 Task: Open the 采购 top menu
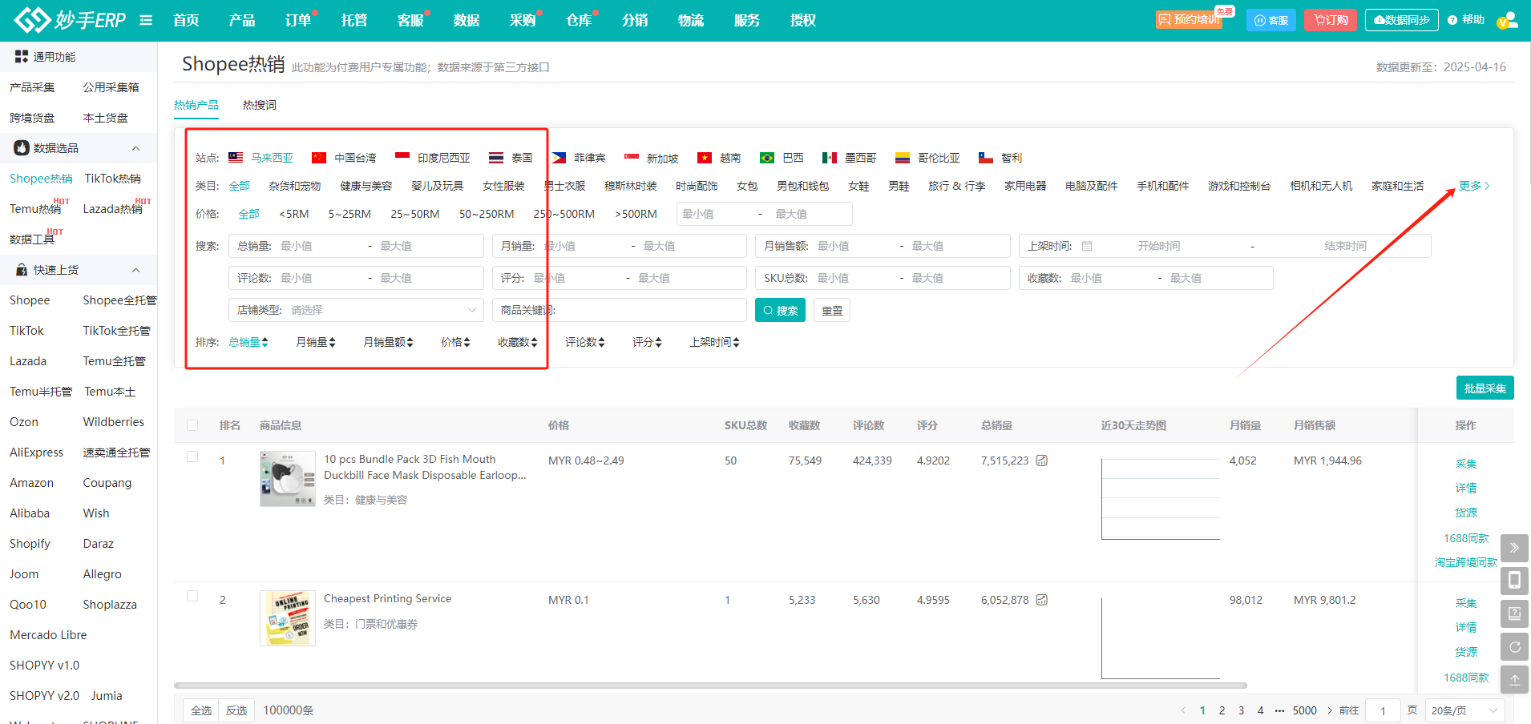coord(523,20)
